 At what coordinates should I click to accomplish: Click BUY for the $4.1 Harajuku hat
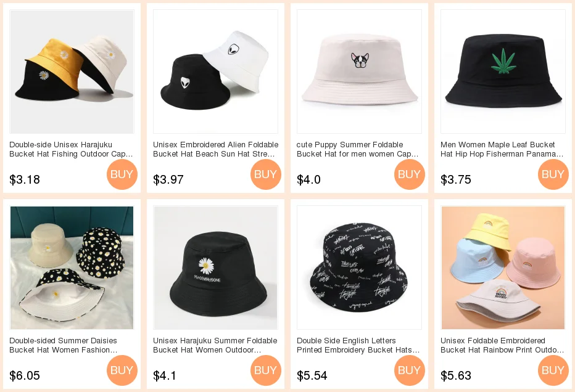265,370
